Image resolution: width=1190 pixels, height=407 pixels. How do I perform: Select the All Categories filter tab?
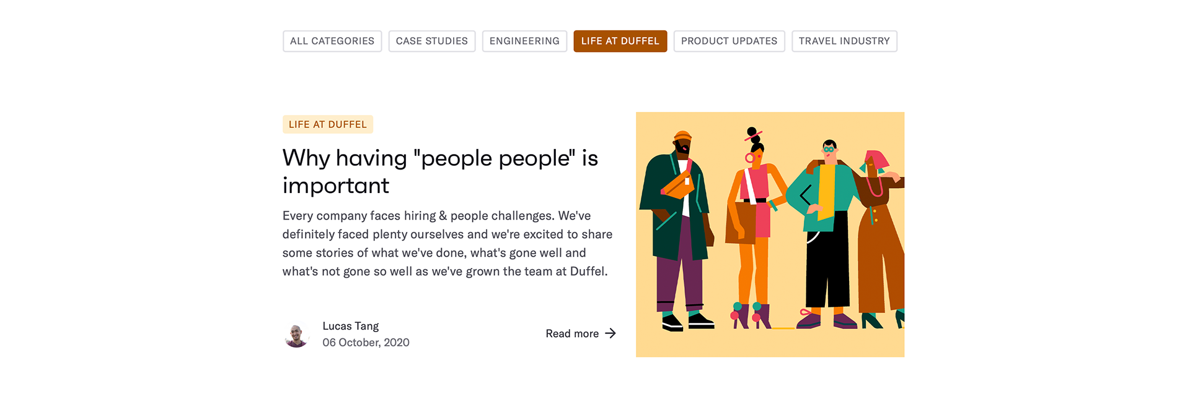332,41
